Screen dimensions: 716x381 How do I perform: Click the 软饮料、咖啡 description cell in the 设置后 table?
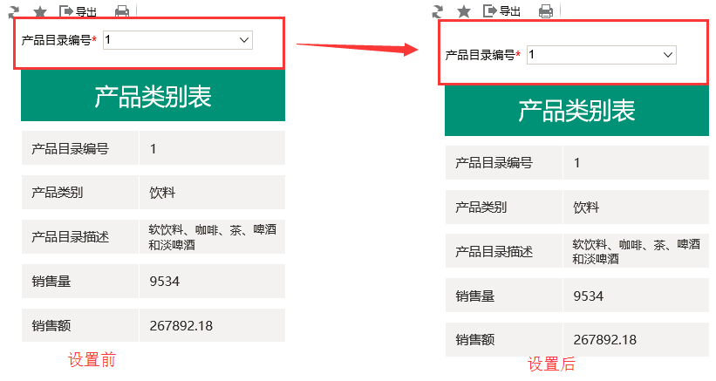pos(636,251)
